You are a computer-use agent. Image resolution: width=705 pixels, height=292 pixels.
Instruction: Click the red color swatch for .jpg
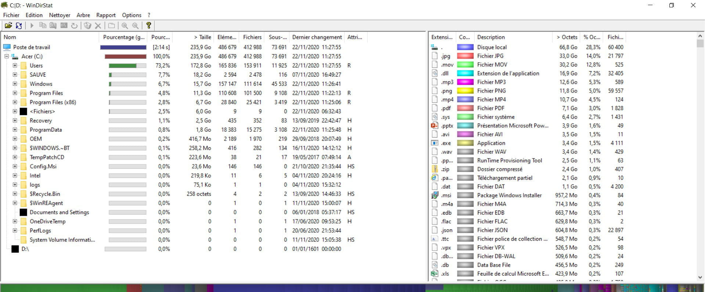click(x=465, y=56)
